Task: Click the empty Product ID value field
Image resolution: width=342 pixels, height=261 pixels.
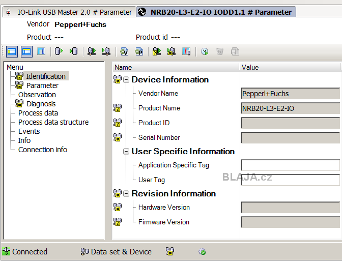Action: point(290,123)
